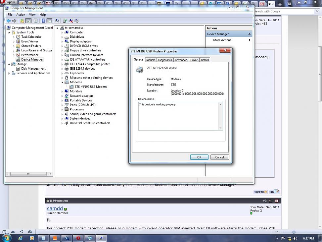Image resolution: width=322 pixels, height=242 pixels.
Task: Open the Diagnostics tab
Action: pyautogui.click(x=165, y=60)
